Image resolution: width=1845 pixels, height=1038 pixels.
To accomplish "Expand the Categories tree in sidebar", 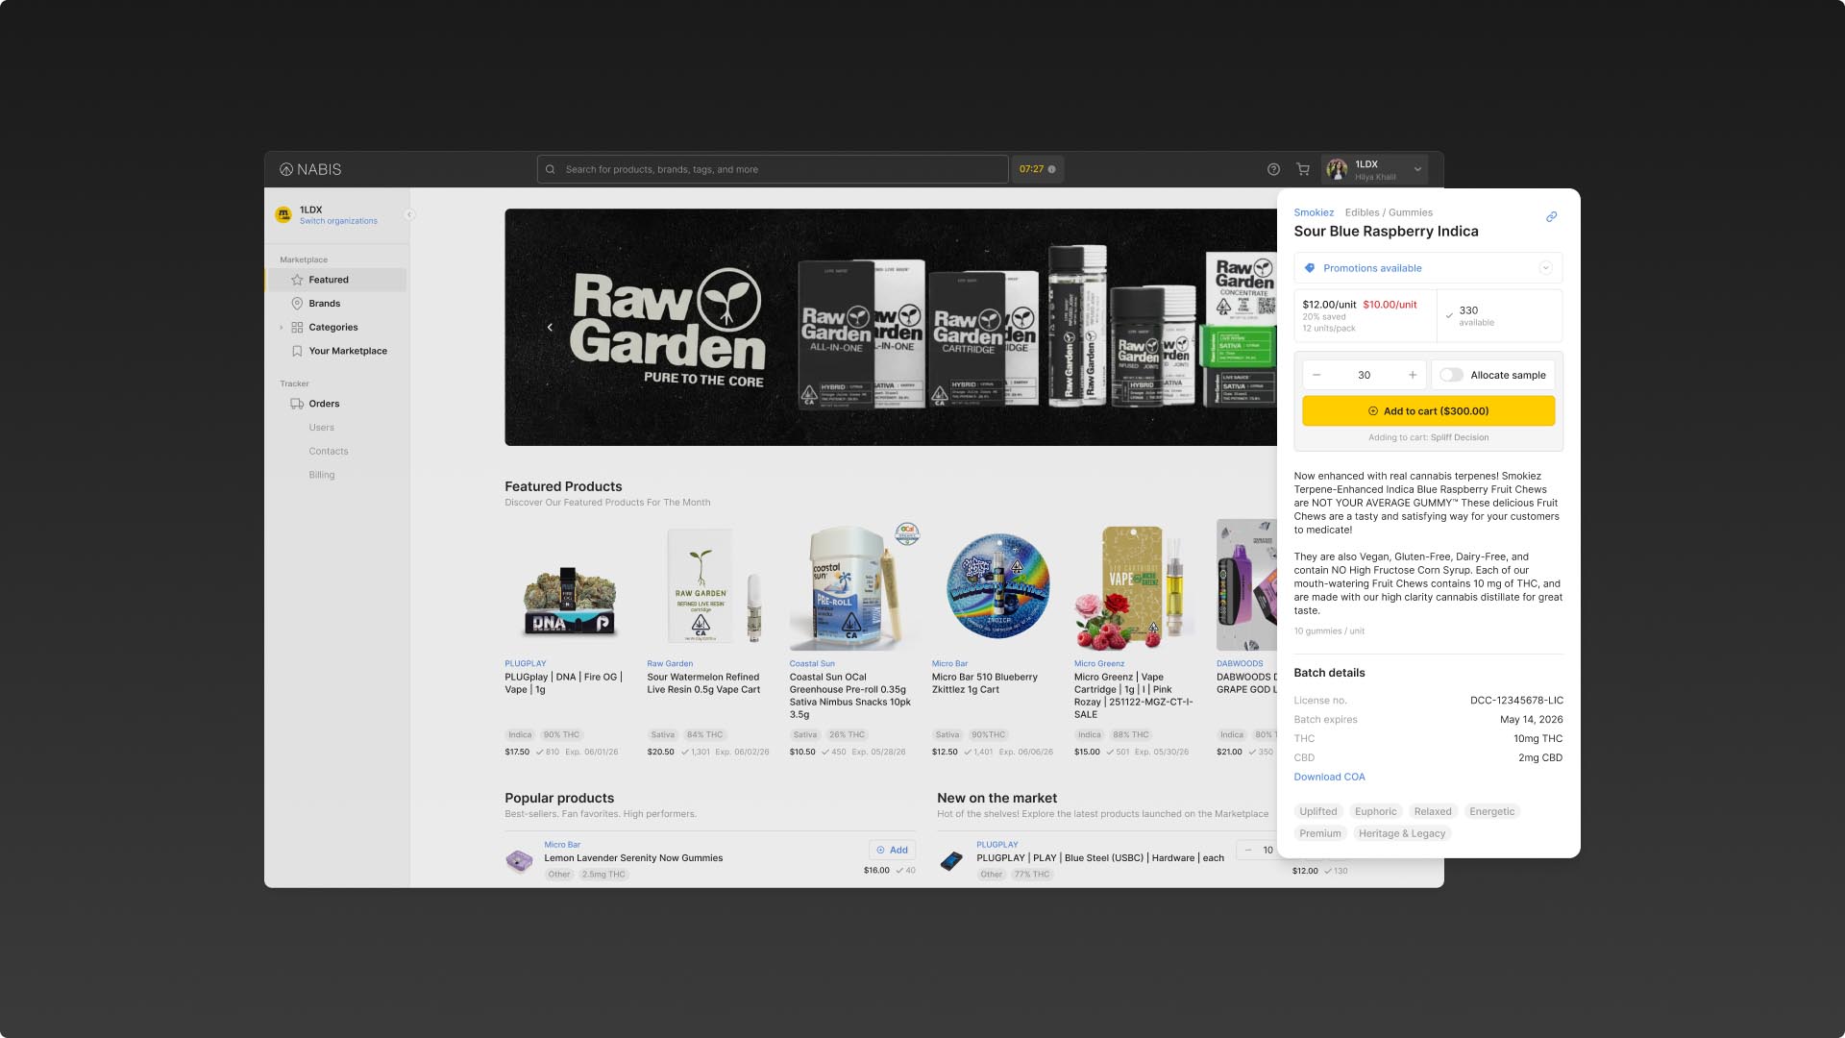I will coord(281,327).
